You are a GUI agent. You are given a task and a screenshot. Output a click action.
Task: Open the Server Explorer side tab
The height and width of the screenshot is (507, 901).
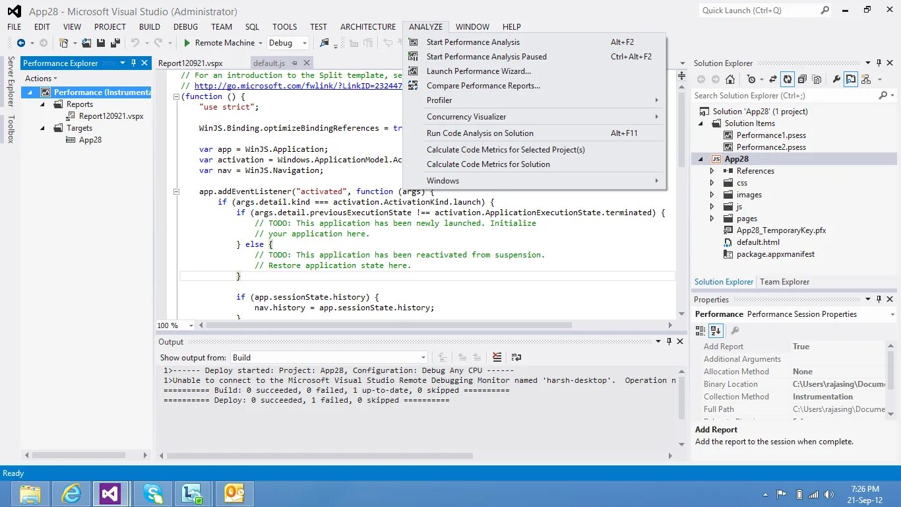coord(11,82)
